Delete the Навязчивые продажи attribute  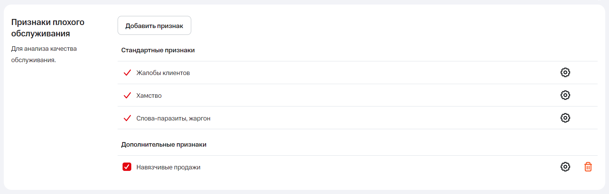pos(588,167)
